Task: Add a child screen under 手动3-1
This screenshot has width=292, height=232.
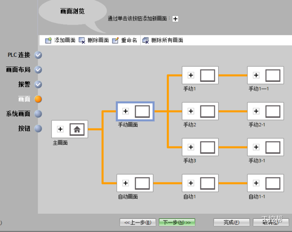Action: pyautogui.click(x=256, y=147)
